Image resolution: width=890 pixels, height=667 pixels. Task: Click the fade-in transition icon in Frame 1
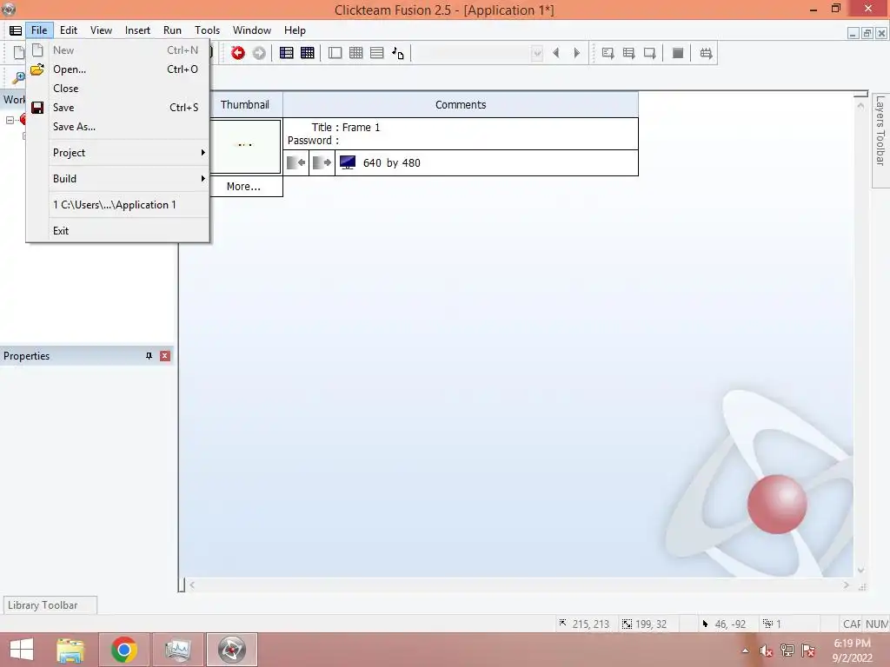click(x=296, y=162)
